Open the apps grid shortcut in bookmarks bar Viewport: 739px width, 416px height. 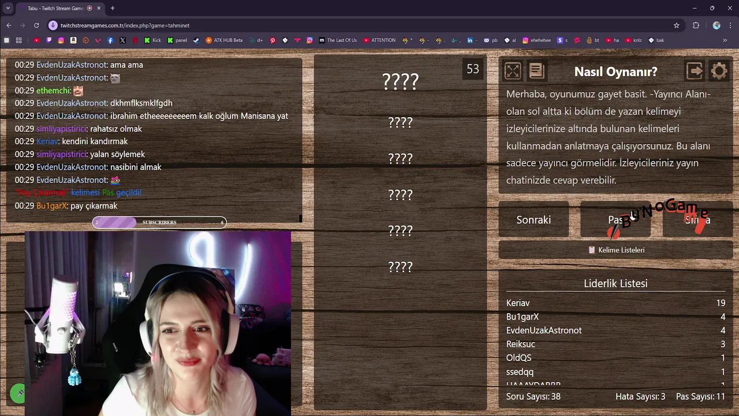[x=18, y=40]
